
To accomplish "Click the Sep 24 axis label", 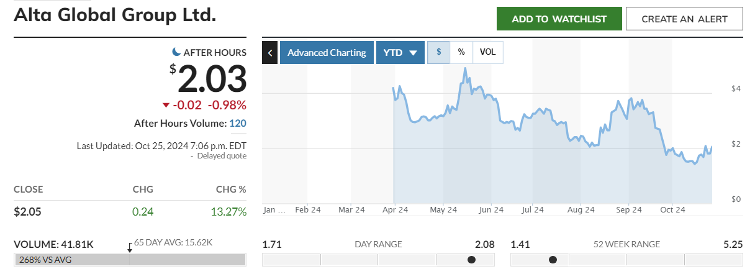I will pyautogui.click(x=628, y=210).
